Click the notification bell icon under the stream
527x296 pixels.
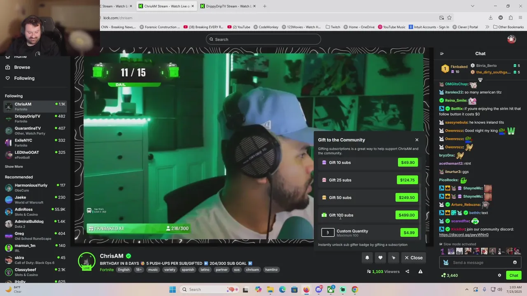point(367,258)
